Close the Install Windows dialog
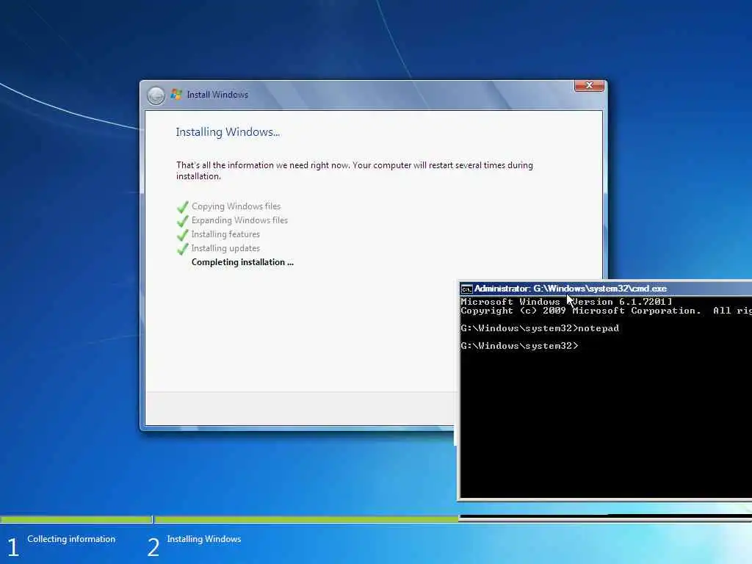The image size is (752, 564). pos(589,85)
